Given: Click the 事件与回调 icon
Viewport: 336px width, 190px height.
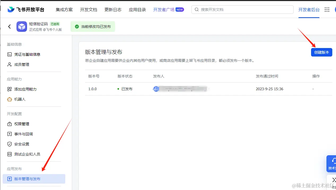Looking at the screenshot, I should pyautogui.click(x=10, y=134).
